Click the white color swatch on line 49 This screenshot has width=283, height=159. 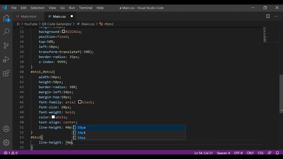[x=53, y=117]
